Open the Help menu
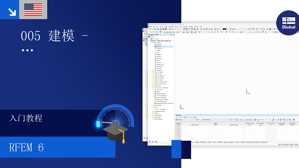 click(x=201, y=27)
